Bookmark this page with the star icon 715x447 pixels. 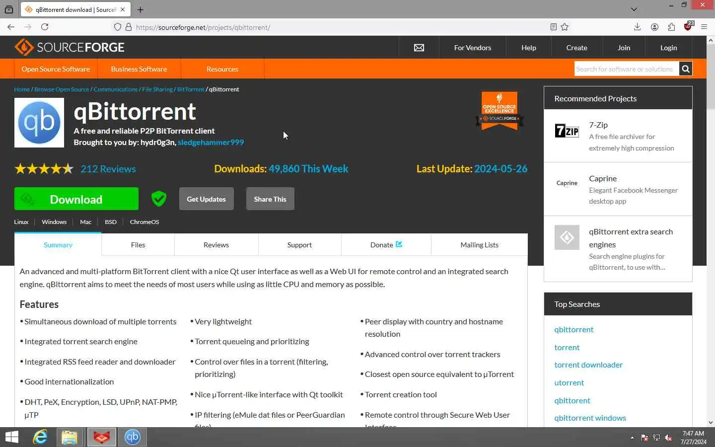tap(565, 27)
